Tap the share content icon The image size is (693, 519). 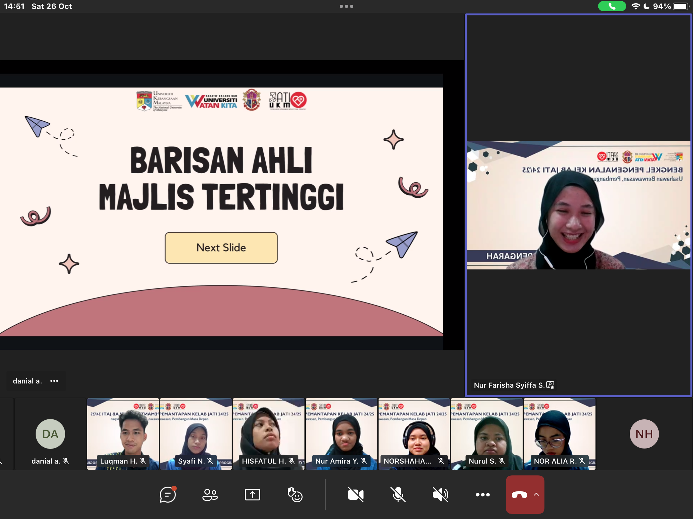coord(252,495)
